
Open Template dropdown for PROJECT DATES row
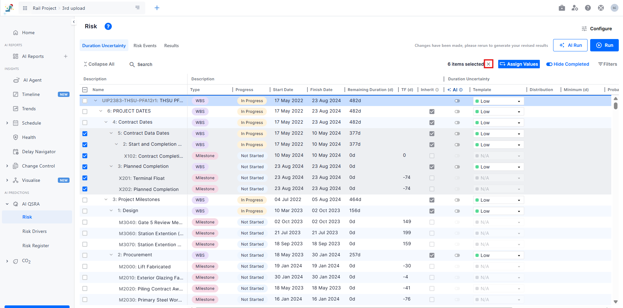click(x=498, y=112)
